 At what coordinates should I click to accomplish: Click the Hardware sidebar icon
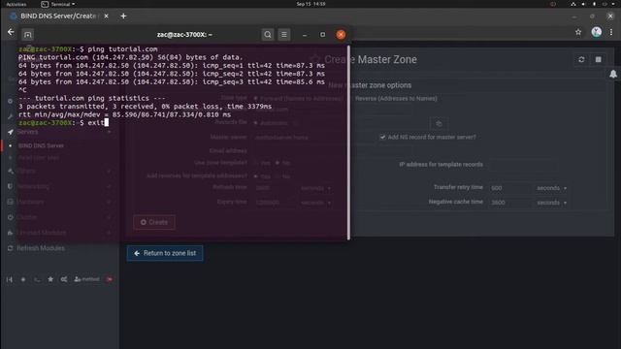coord(11,202)
